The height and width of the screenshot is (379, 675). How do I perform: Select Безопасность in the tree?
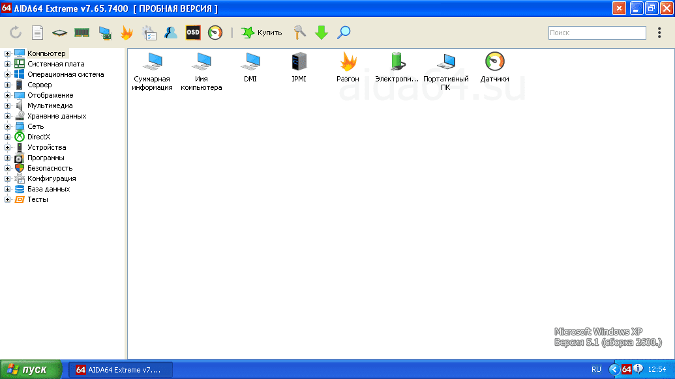click(x=50, y=169)
